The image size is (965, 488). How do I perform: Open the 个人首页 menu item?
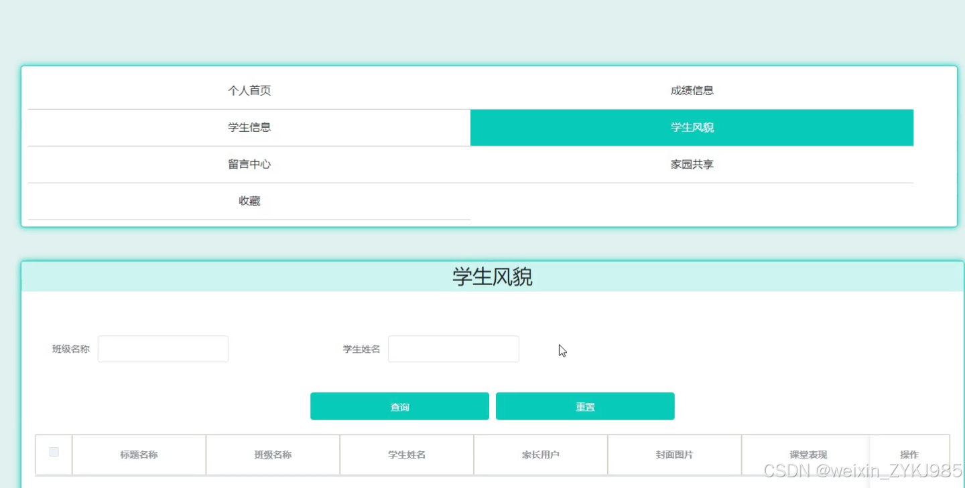(249, 91)
